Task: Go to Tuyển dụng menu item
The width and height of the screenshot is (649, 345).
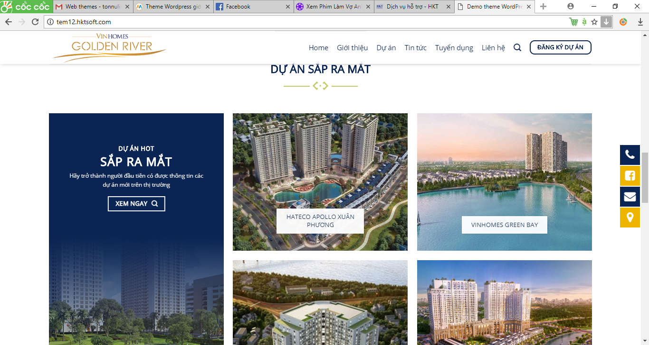Action: pos(454,47)
